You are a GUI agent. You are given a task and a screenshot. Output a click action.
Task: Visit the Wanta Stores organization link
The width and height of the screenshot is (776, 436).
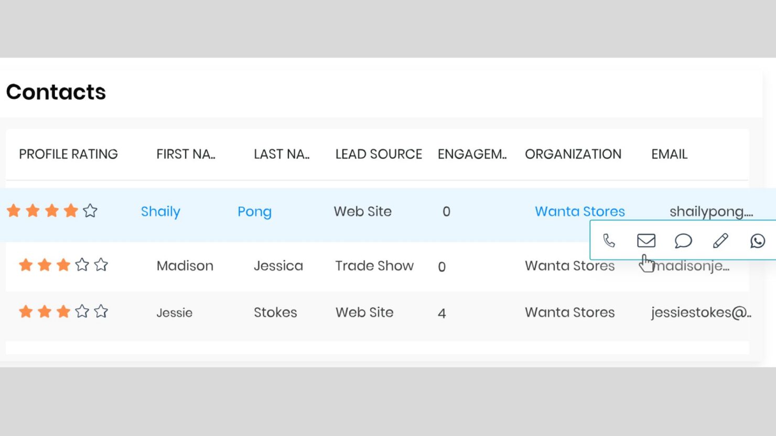pyautogui.click(x=579, y=211)
